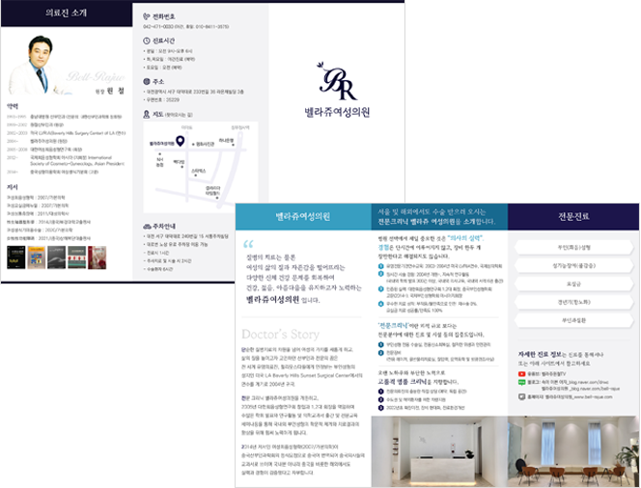The width and height of the screenshot is (641, 488).
Task: Click the "Doctor's Story" heading
Action: coord(280,334)
